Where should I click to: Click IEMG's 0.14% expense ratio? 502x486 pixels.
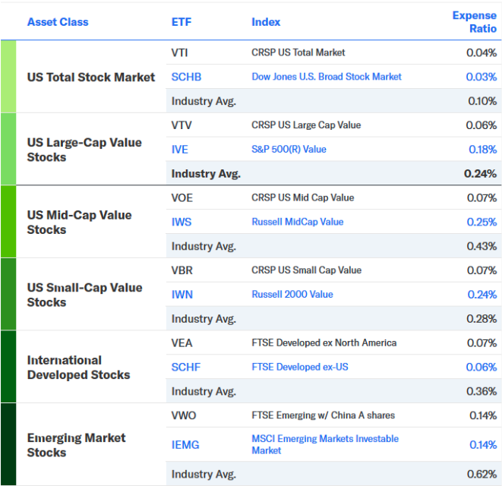483,445
